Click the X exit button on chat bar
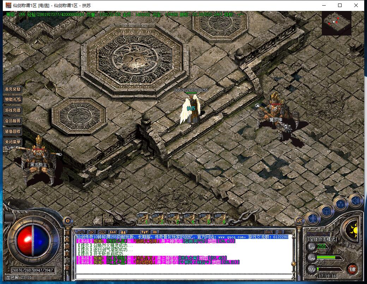The height and width of the screenshot is (284, 367). click(279, 232)
